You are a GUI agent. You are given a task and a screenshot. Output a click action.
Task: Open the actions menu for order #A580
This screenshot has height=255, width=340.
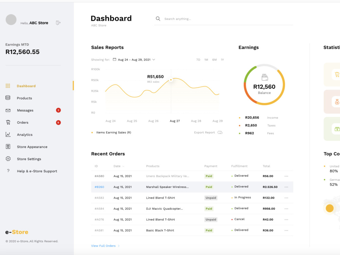pyautogui.click(x=286, y=176)
